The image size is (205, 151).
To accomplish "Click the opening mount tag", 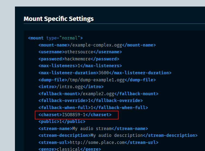I will [x=36, y=38].
